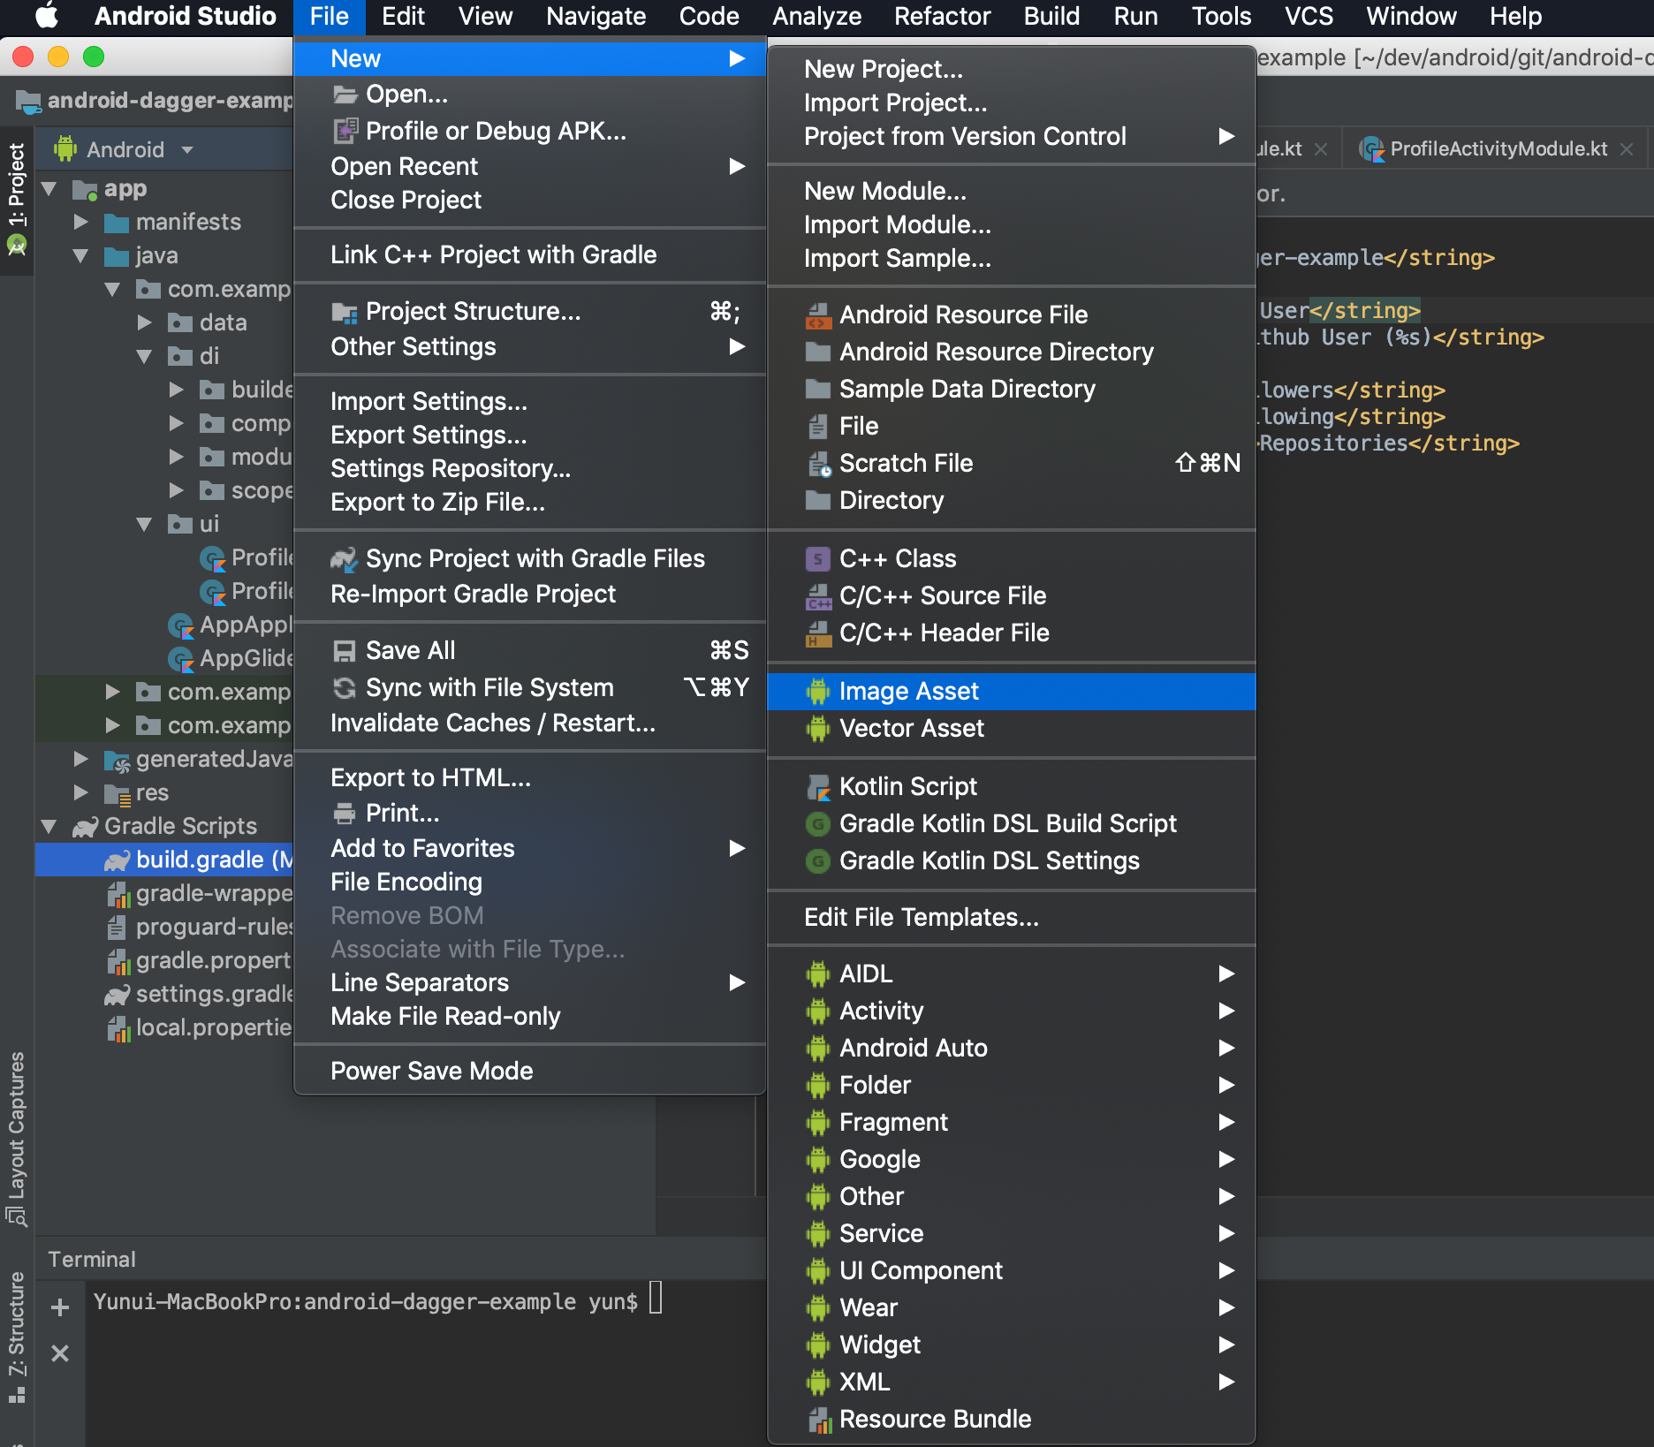This screenshot has height=1447, width=1654.
Task: Collapse the ui package
Action: [x=145, y=525]
